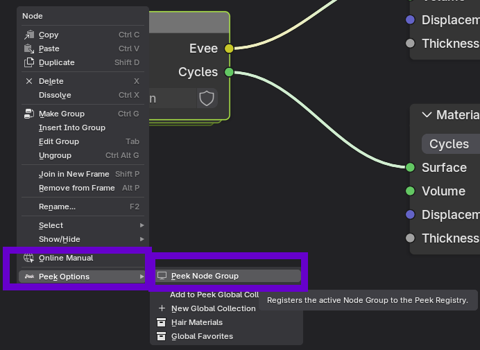480x350 pixels.
Task: Choose Duplicate from Node menu
Action: (82, 62)
